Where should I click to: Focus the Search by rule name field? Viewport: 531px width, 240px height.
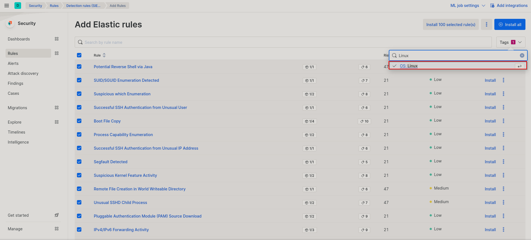[x=283, y=42]
